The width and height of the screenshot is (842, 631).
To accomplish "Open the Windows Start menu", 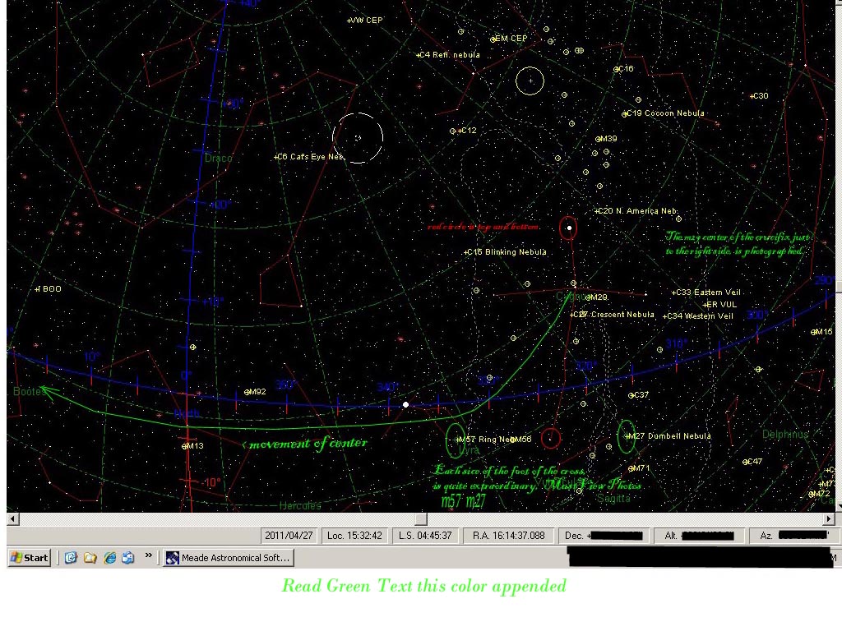I will coord(29,558).
